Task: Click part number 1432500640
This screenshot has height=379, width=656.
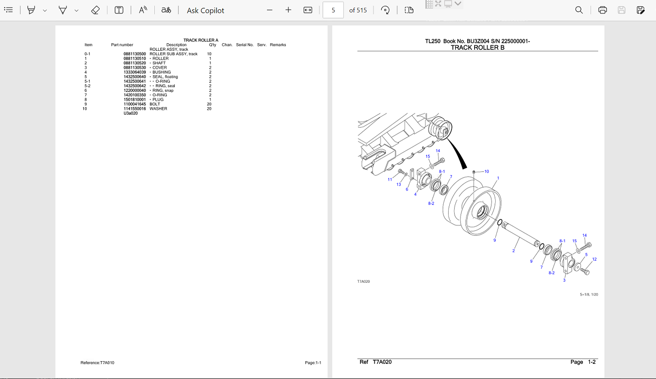Action: click(x=135, y=77)
